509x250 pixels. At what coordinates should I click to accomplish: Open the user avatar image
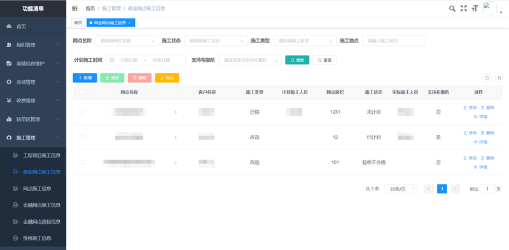489,9
